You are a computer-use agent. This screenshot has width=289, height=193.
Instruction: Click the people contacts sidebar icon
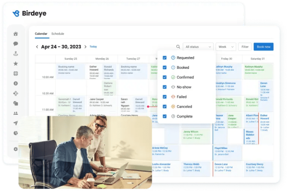(16, 113)
